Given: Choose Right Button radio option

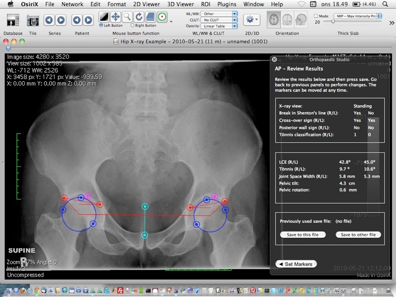Looking at the screenshot, I should point(133,25).
